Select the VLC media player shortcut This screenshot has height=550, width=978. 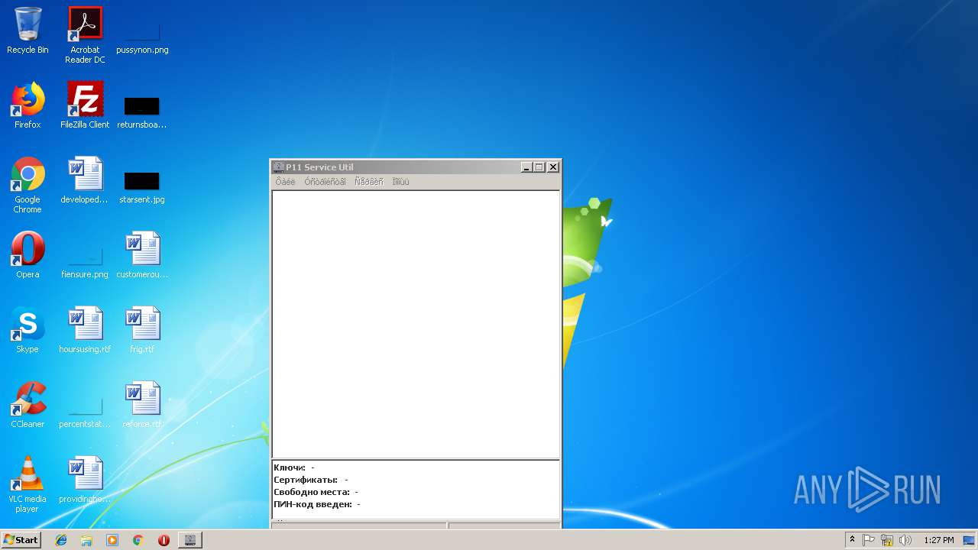(28, 484)
